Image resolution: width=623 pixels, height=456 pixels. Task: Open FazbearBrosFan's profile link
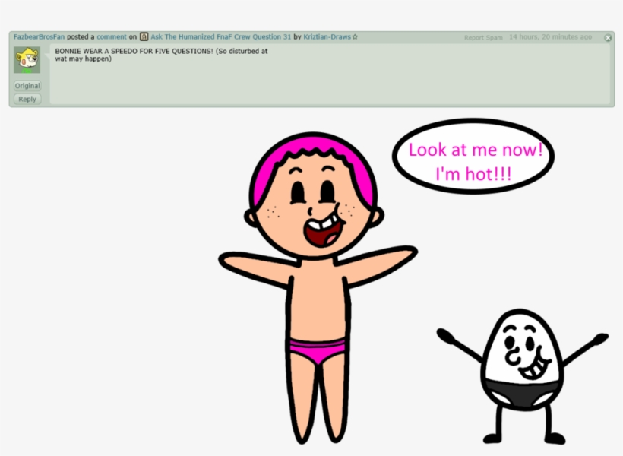(39, 37)
